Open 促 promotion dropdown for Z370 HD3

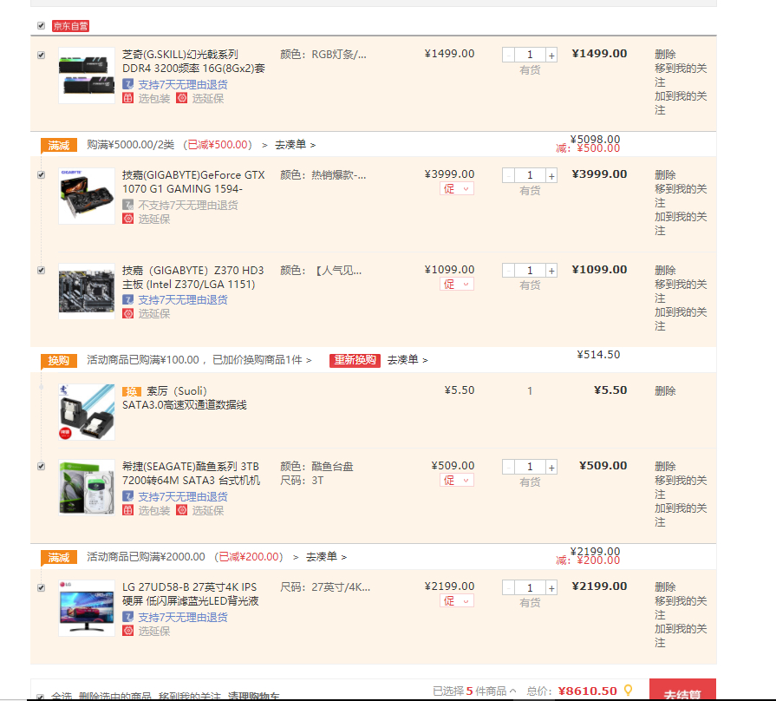click(457, 285)
